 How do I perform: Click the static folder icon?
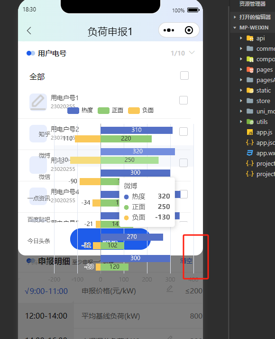click(x=250, y=90)
